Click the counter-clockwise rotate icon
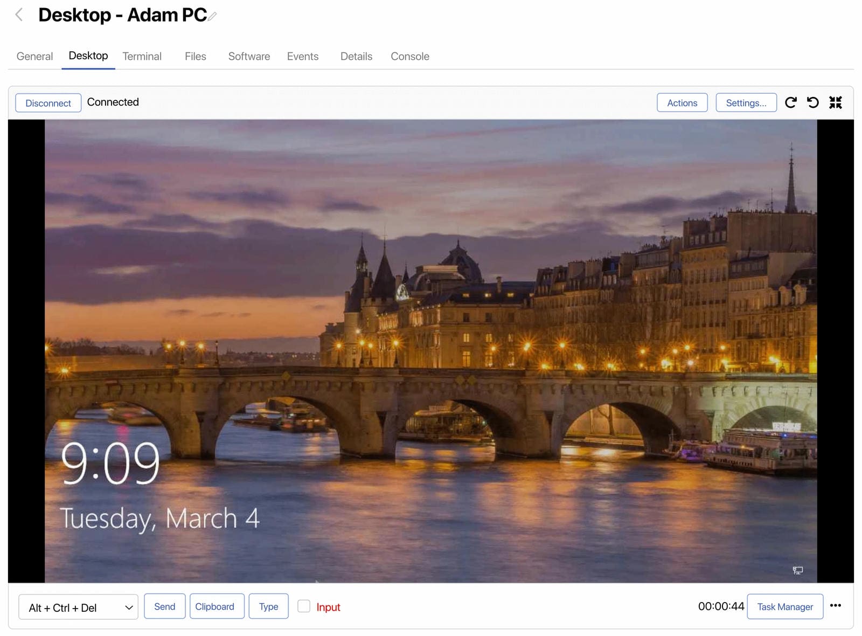The image size is (862, 636). pyautogui.click(x=812, y=102)
